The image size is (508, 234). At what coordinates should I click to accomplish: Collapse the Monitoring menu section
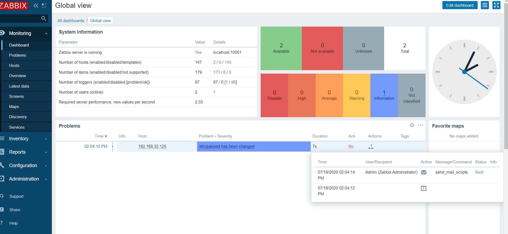click(46, 34)
